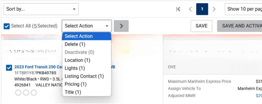Screen dimensions: 262x104
Task: Click the SAVE button
Action: tap(201, 26)
